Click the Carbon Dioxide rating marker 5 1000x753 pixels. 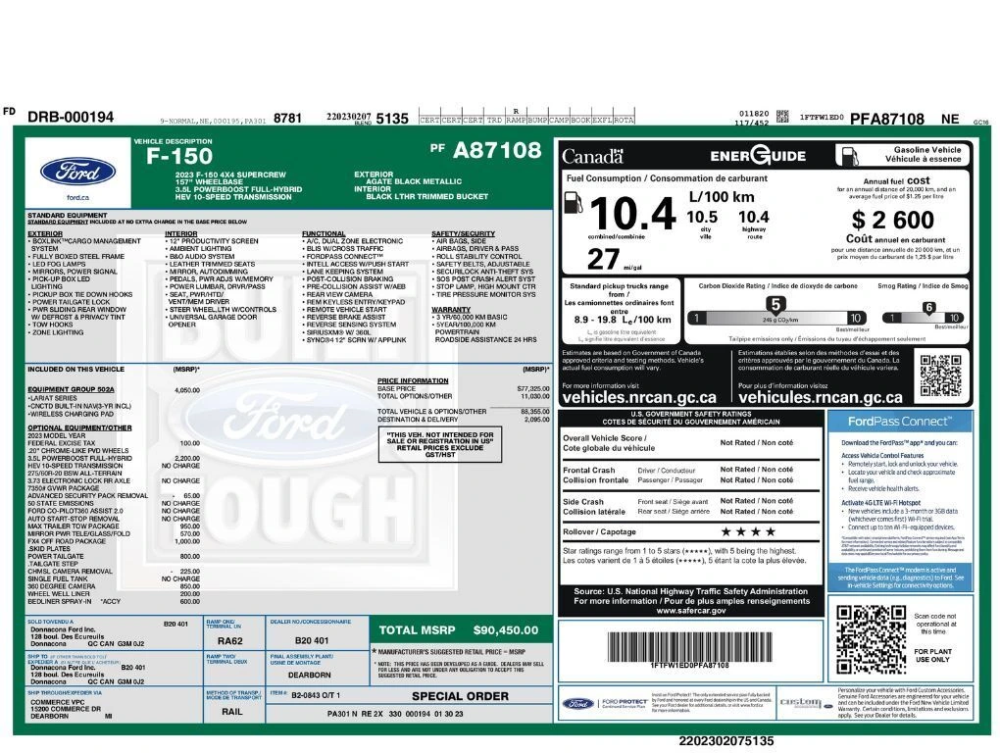tap(775, 304)
